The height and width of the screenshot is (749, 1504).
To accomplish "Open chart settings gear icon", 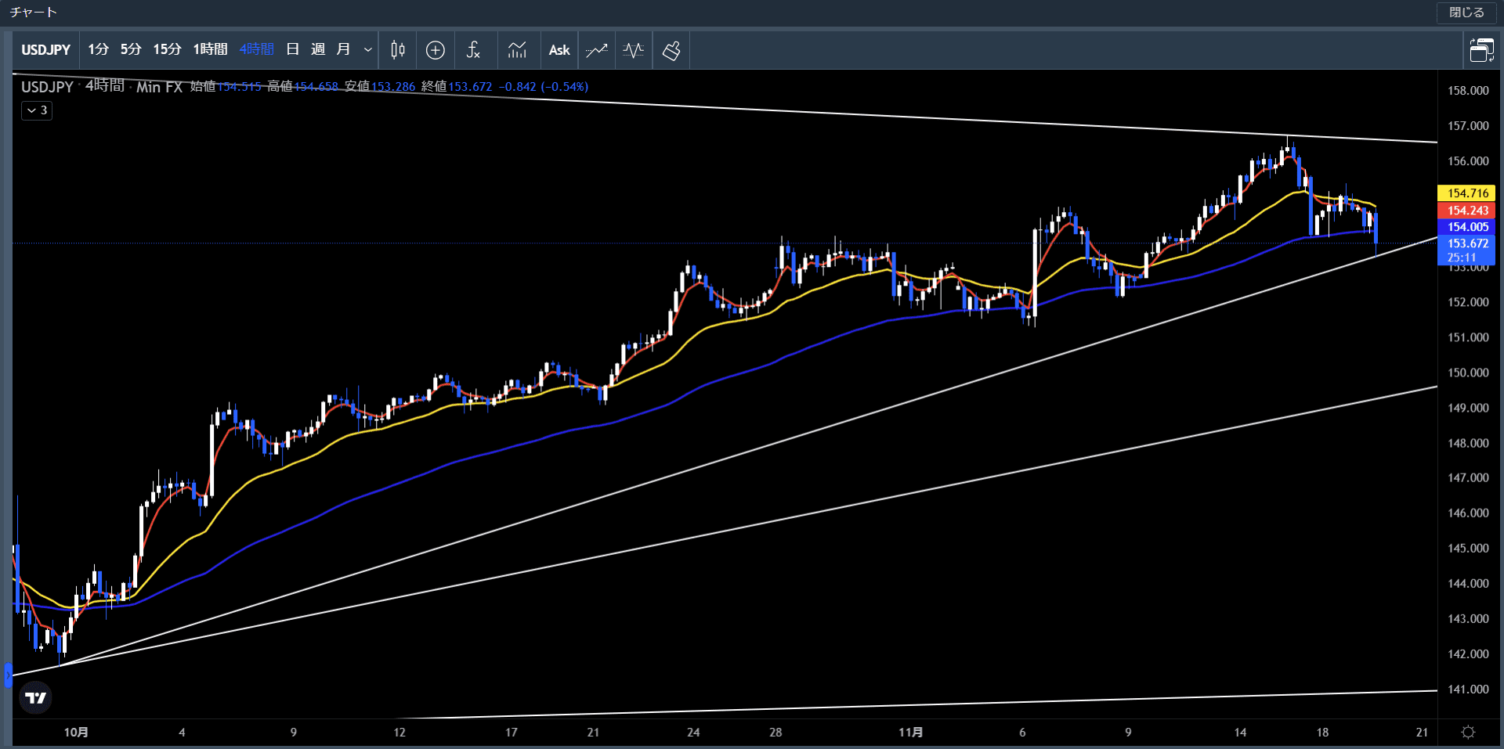I will tap(1469, 733).
